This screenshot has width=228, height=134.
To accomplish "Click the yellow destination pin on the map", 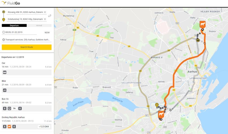I will [x=157, y=105].
